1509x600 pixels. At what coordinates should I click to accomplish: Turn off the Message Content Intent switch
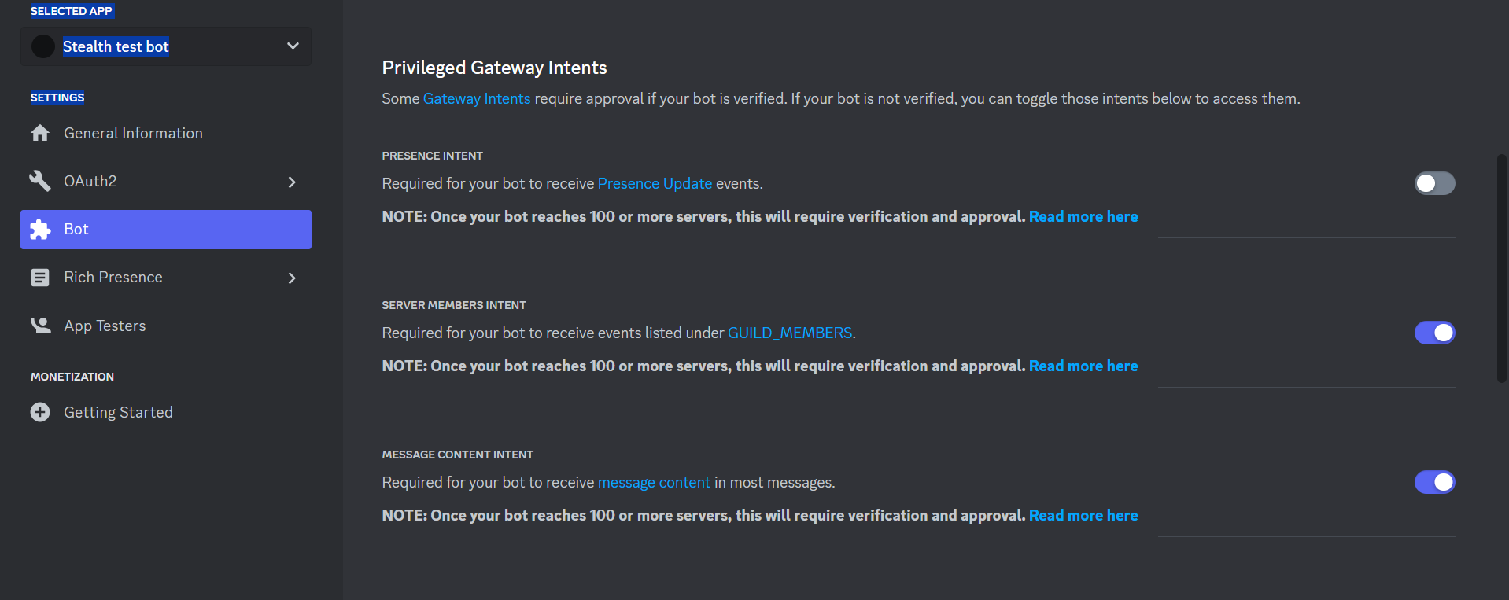coord(1434,482)
